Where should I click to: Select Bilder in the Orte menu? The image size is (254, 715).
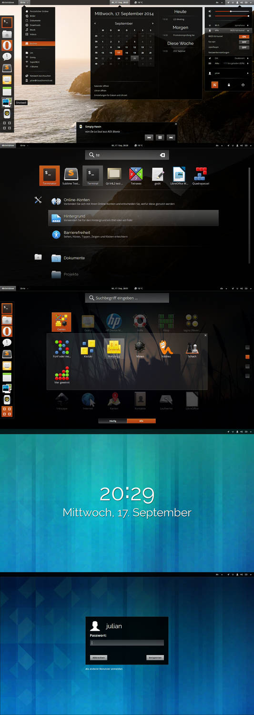[x=39, y=16]
